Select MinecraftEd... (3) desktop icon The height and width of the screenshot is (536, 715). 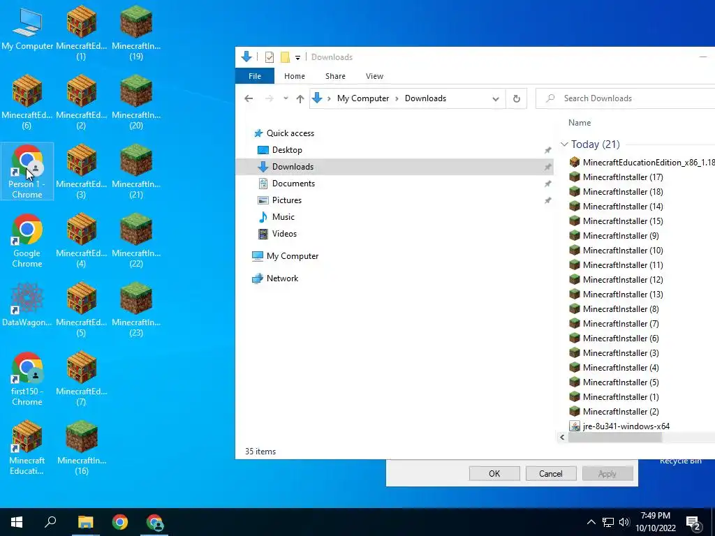click(x=81, y=171)
